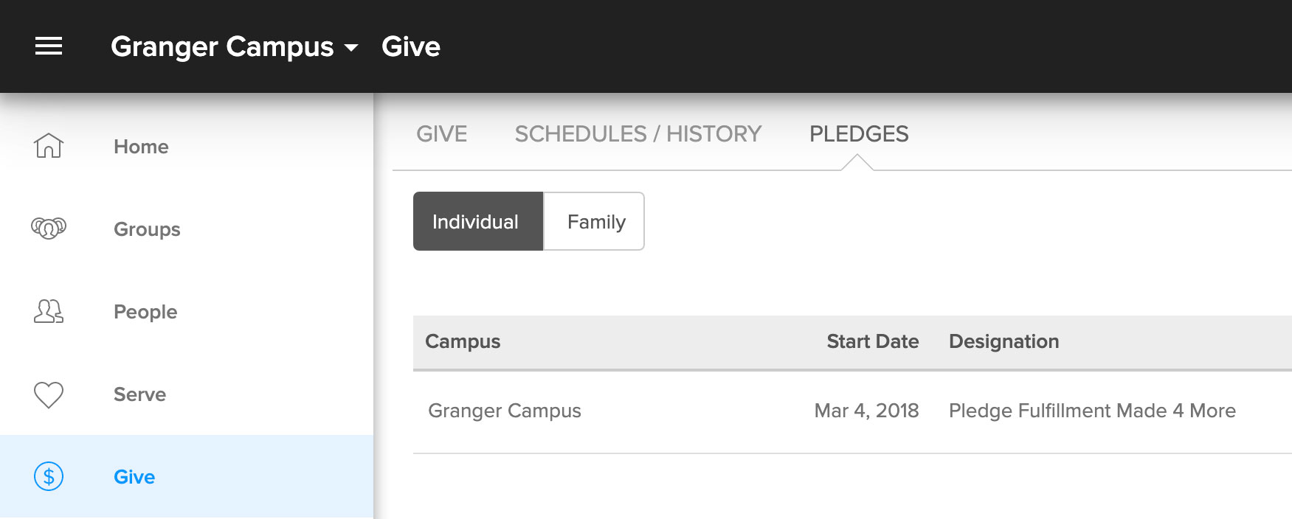Click the Campus column header

pyautogui.click(x=463, y=341)
